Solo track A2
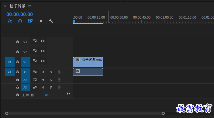The image size is (214, 118). pyautogui.click(x=51, y=80)
